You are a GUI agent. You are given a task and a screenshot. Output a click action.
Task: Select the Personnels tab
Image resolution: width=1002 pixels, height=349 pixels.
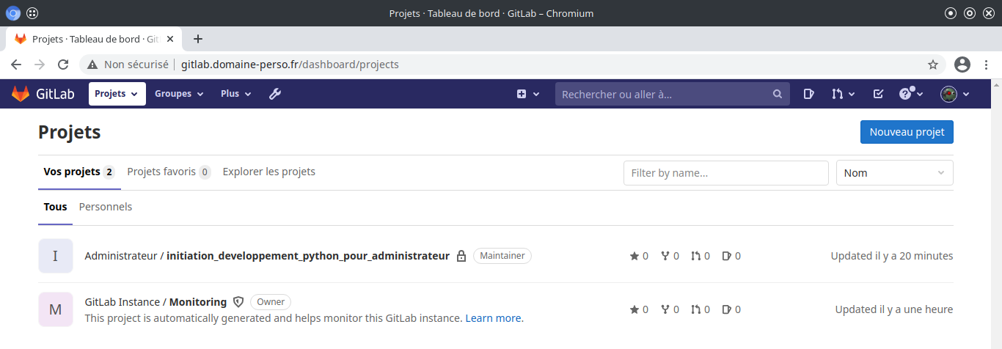(106, 207)
